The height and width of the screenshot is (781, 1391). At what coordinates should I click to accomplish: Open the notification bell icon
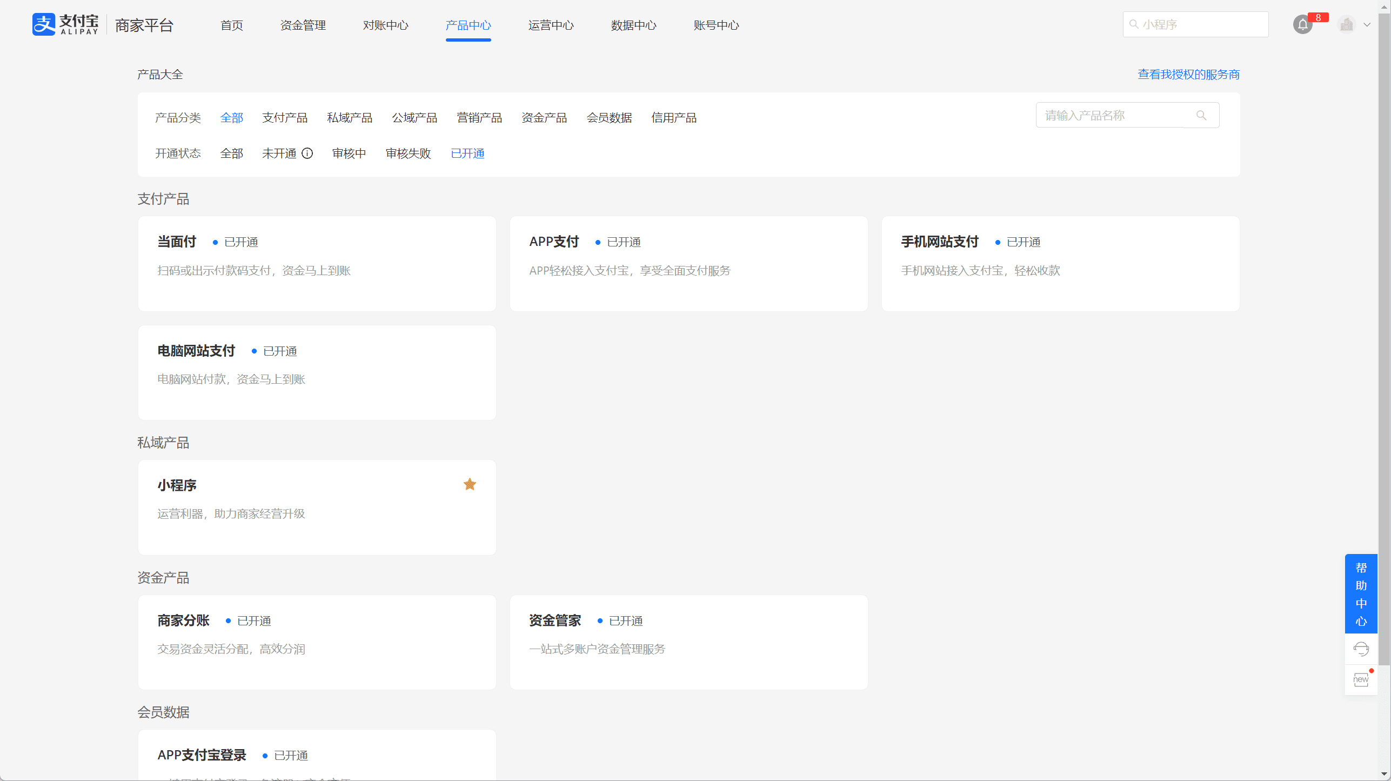tap(1303, 25)
